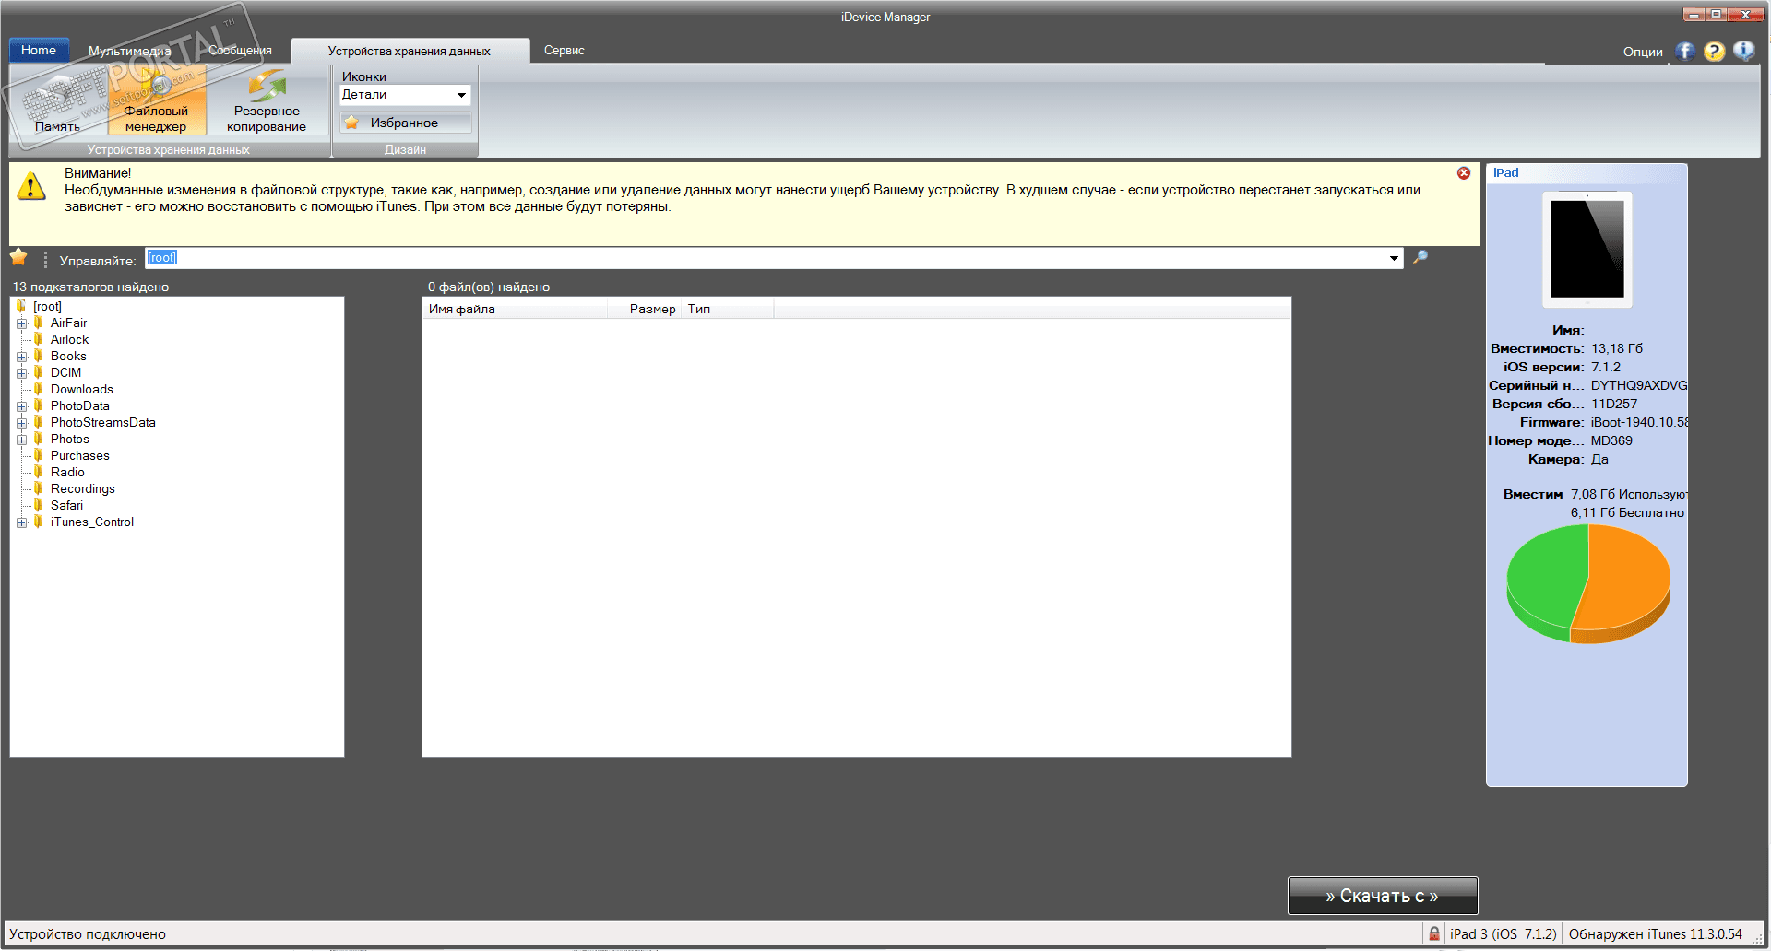Select the Radio folder
This screenshot has height=951, width=1771.
(x=67, y=473)
